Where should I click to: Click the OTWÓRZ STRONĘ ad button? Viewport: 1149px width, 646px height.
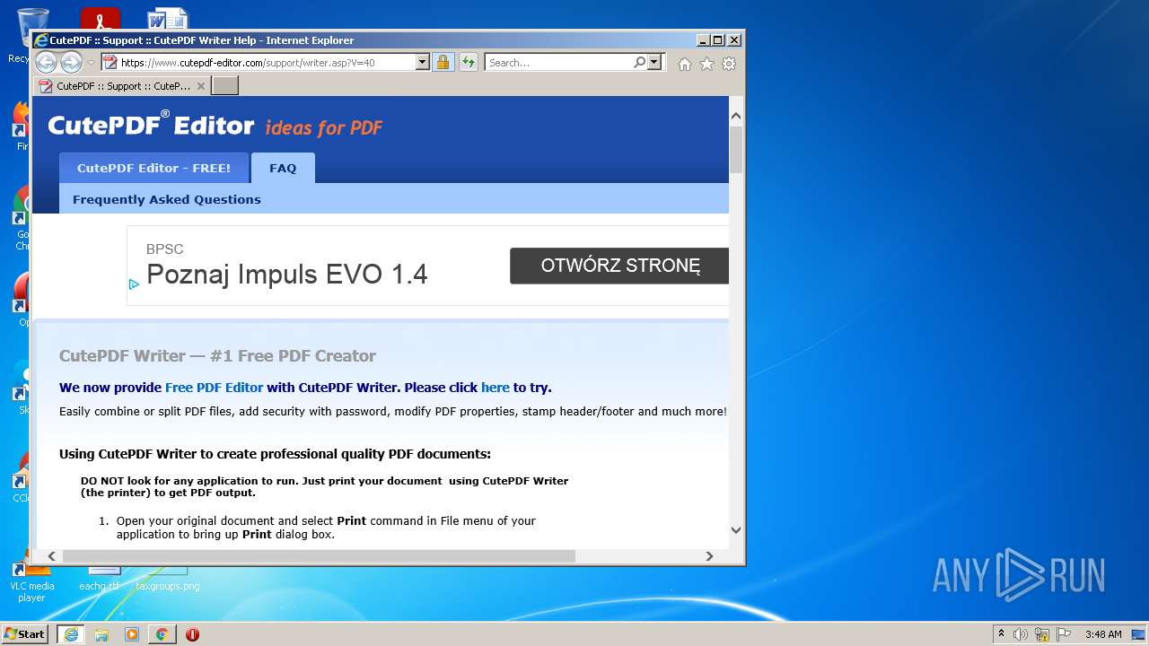pyautogui.click(x=620, y=266)
